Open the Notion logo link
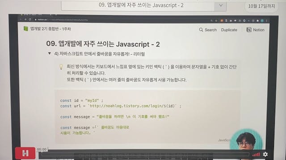This screenshot has height=160, width=286. [x=255, y=30]
